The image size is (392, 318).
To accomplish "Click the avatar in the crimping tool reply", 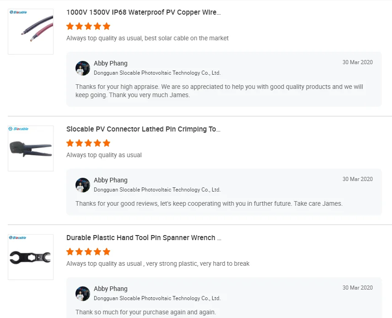I will point(83,185).
